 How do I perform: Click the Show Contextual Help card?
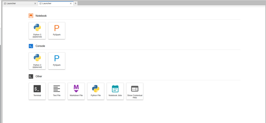(x=135, y=91)
